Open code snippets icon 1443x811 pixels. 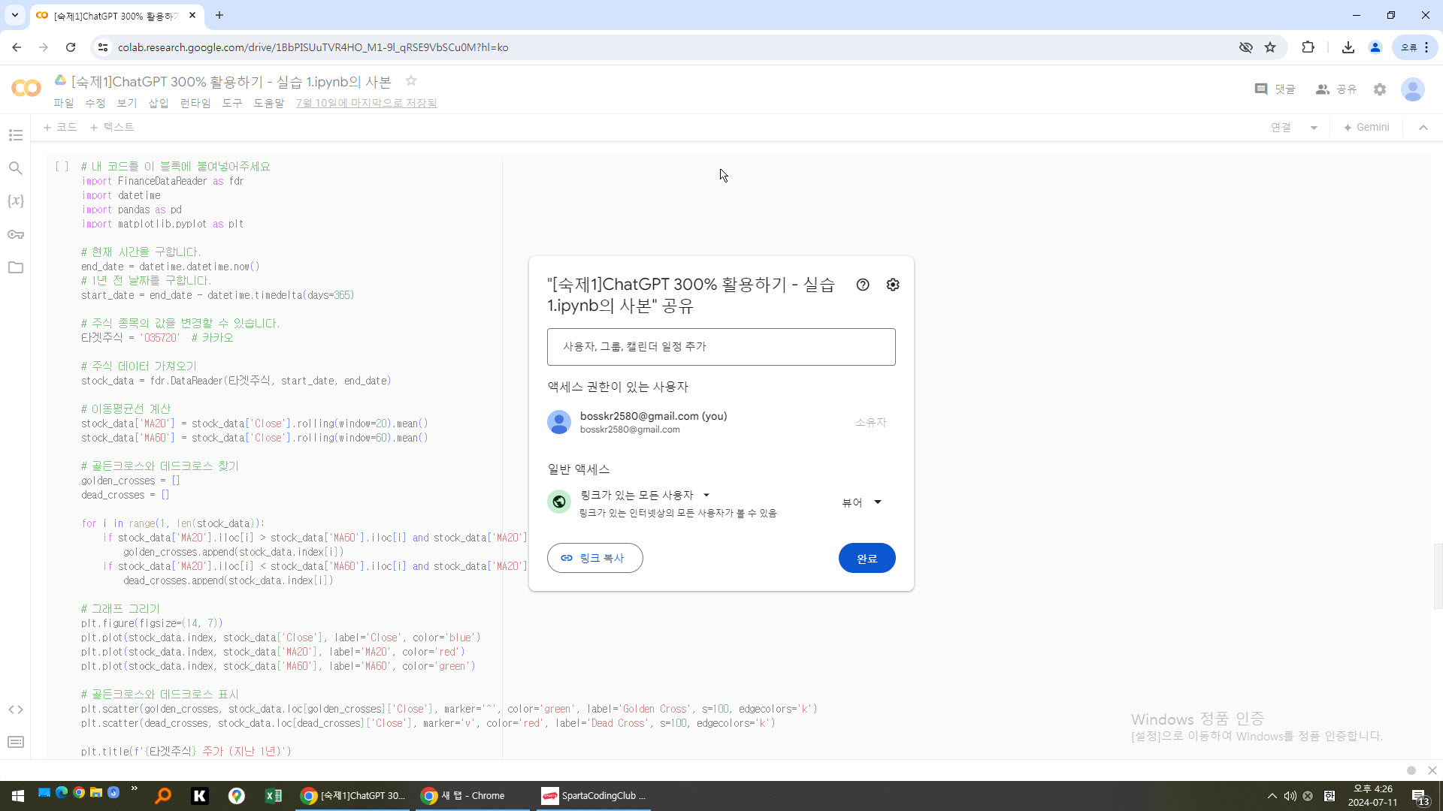(x=16, y=710)
